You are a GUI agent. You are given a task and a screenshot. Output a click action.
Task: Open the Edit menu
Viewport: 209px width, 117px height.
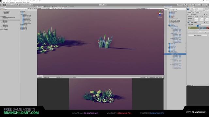4,3
